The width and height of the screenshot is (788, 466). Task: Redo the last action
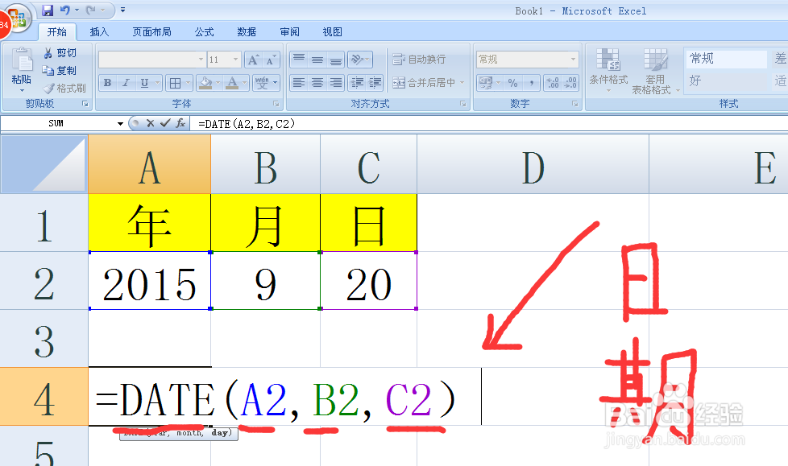point(91,10)
